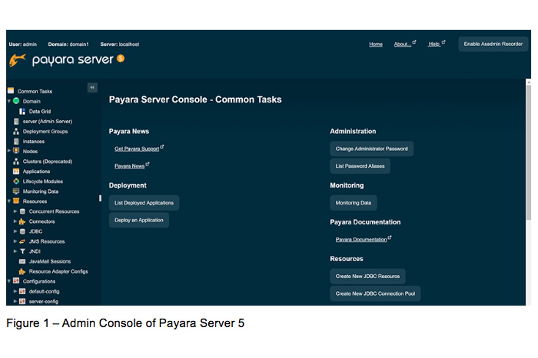
Task: Expand the Concurrent Resources node
Action: (x=15, y=211)
